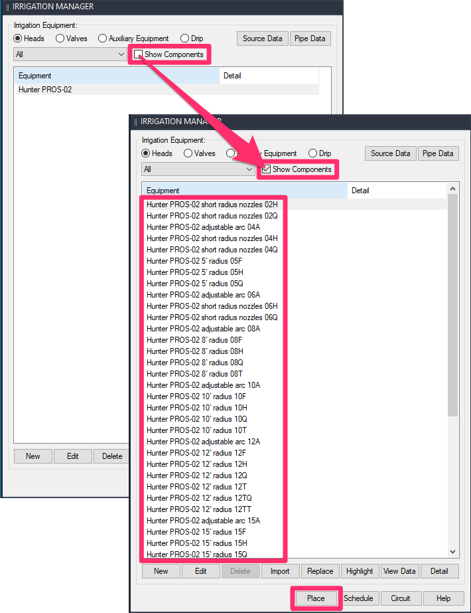Click Pipe Data button in front window

pyautogui.click(x=438, y=153)
